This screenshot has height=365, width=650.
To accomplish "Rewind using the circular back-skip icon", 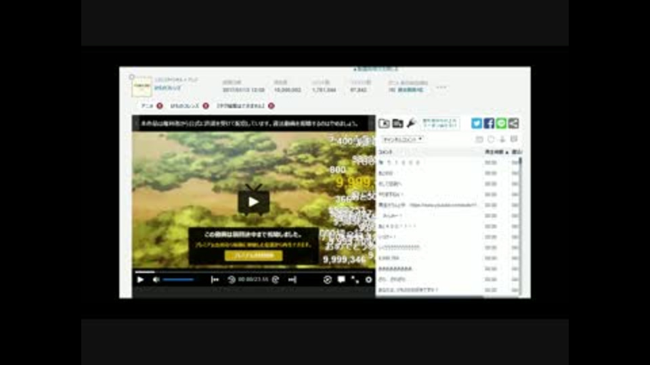I will 232,280.
